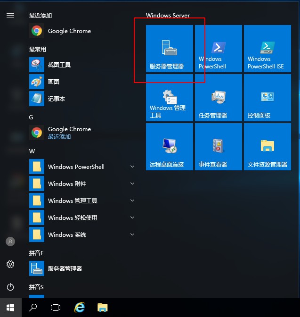Launch the Windows PowerShell tile
This screenshot has height=317, width=300.
tap(219, 49)
